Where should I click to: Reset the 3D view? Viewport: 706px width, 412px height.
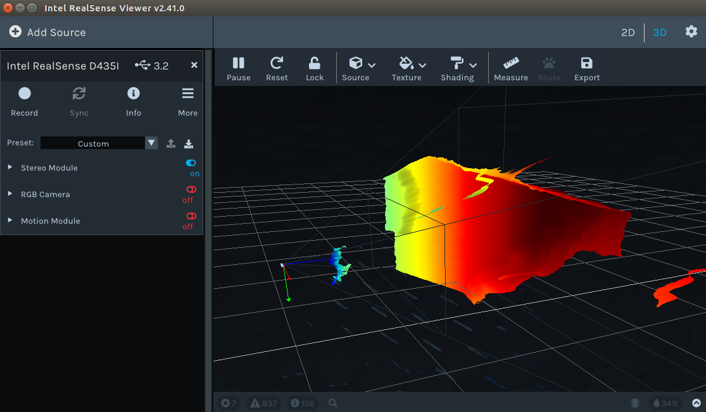tap(277, 69)
